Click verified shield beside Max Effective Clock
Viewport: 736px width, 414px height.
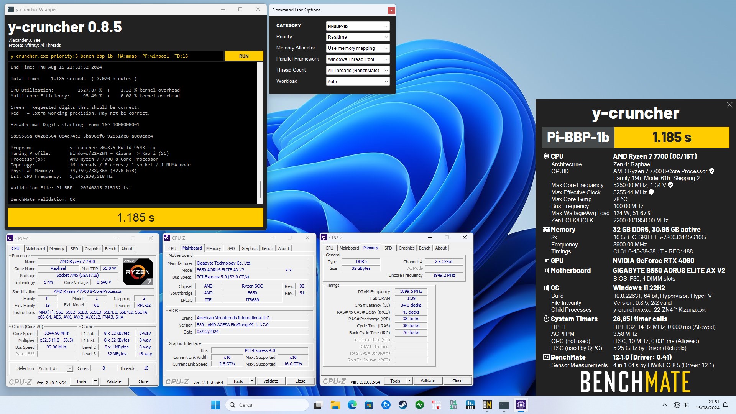point(651,192)
